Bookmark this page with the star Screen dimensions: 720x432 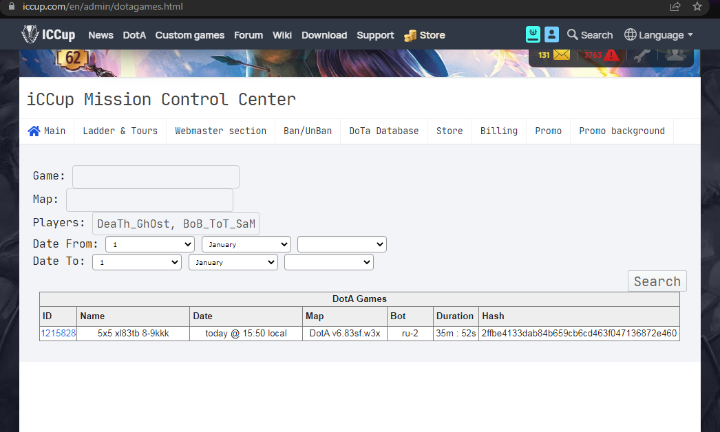pyautogui.click(x=697, y=6)
